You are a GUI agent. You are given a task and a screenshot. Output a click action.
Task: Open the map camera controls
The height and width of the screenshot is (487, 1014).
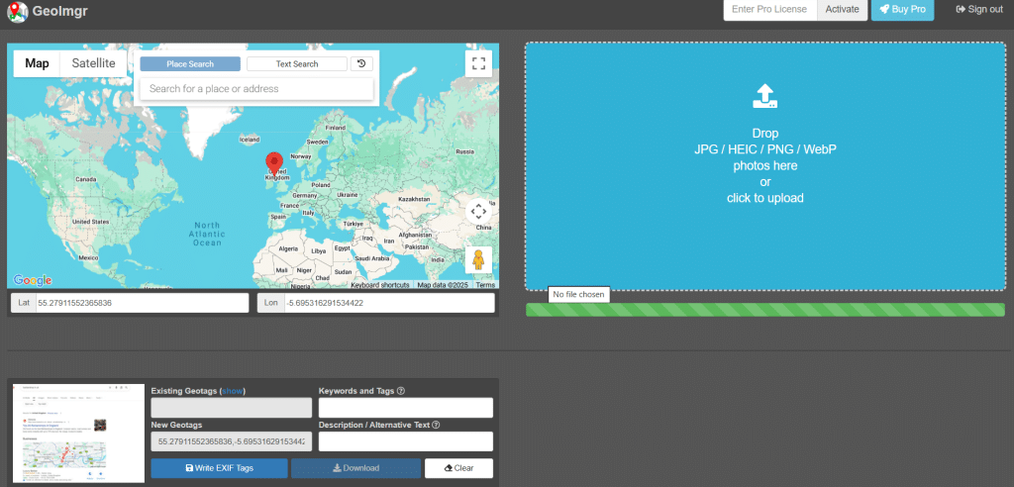click(x=478, y=211)
